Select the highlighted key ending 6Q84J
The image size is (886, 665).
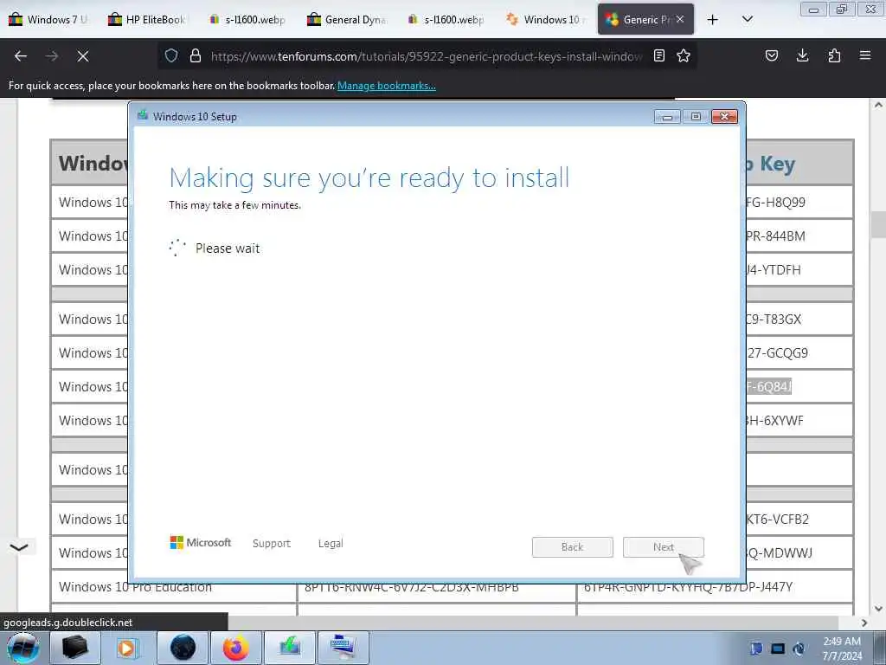pyautogui.click(x=769, y=387)
